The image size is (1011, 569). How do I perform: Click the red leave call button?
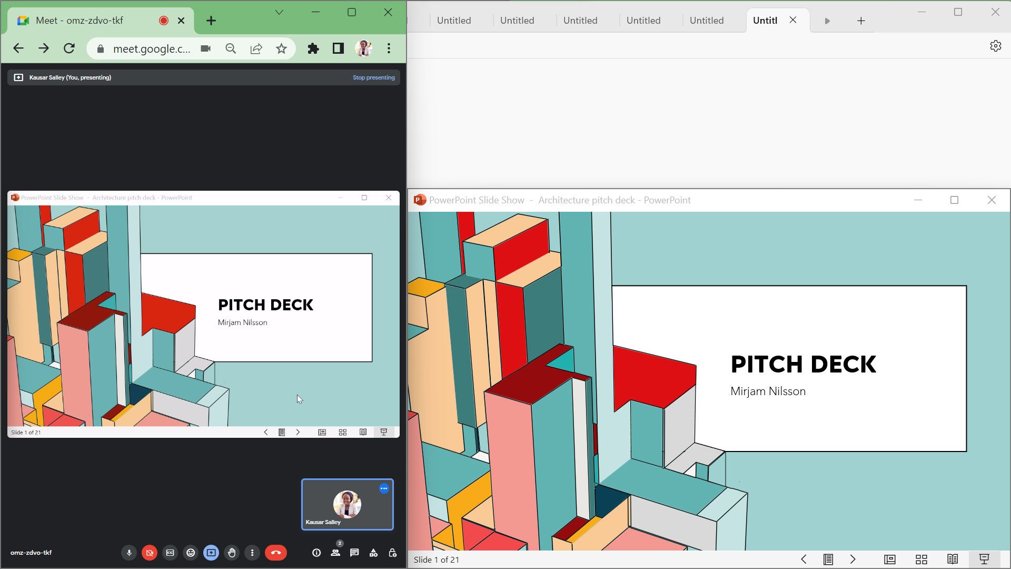click(276, 553)
